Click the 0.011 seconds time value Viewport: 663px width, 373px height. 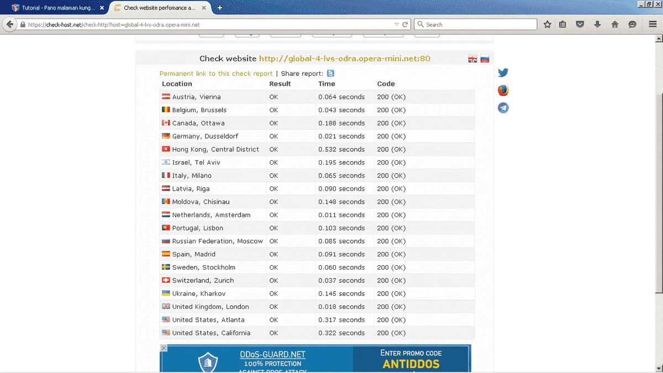[341, 215]
